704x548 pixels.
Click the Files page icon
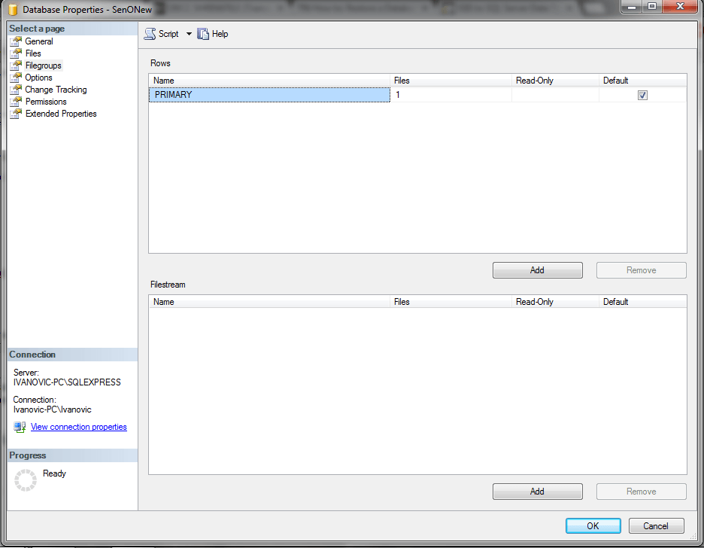[x=16, y=53]
